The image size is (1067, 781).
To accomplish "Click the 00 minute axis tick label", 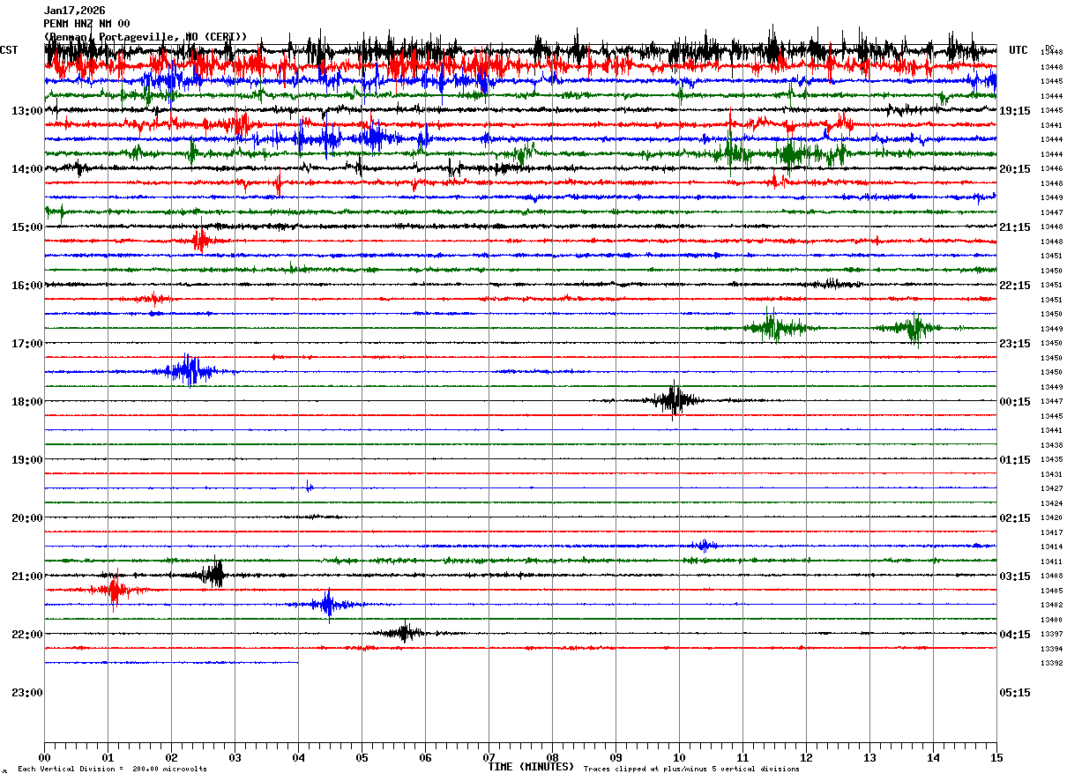I will [x=44, y=757].
